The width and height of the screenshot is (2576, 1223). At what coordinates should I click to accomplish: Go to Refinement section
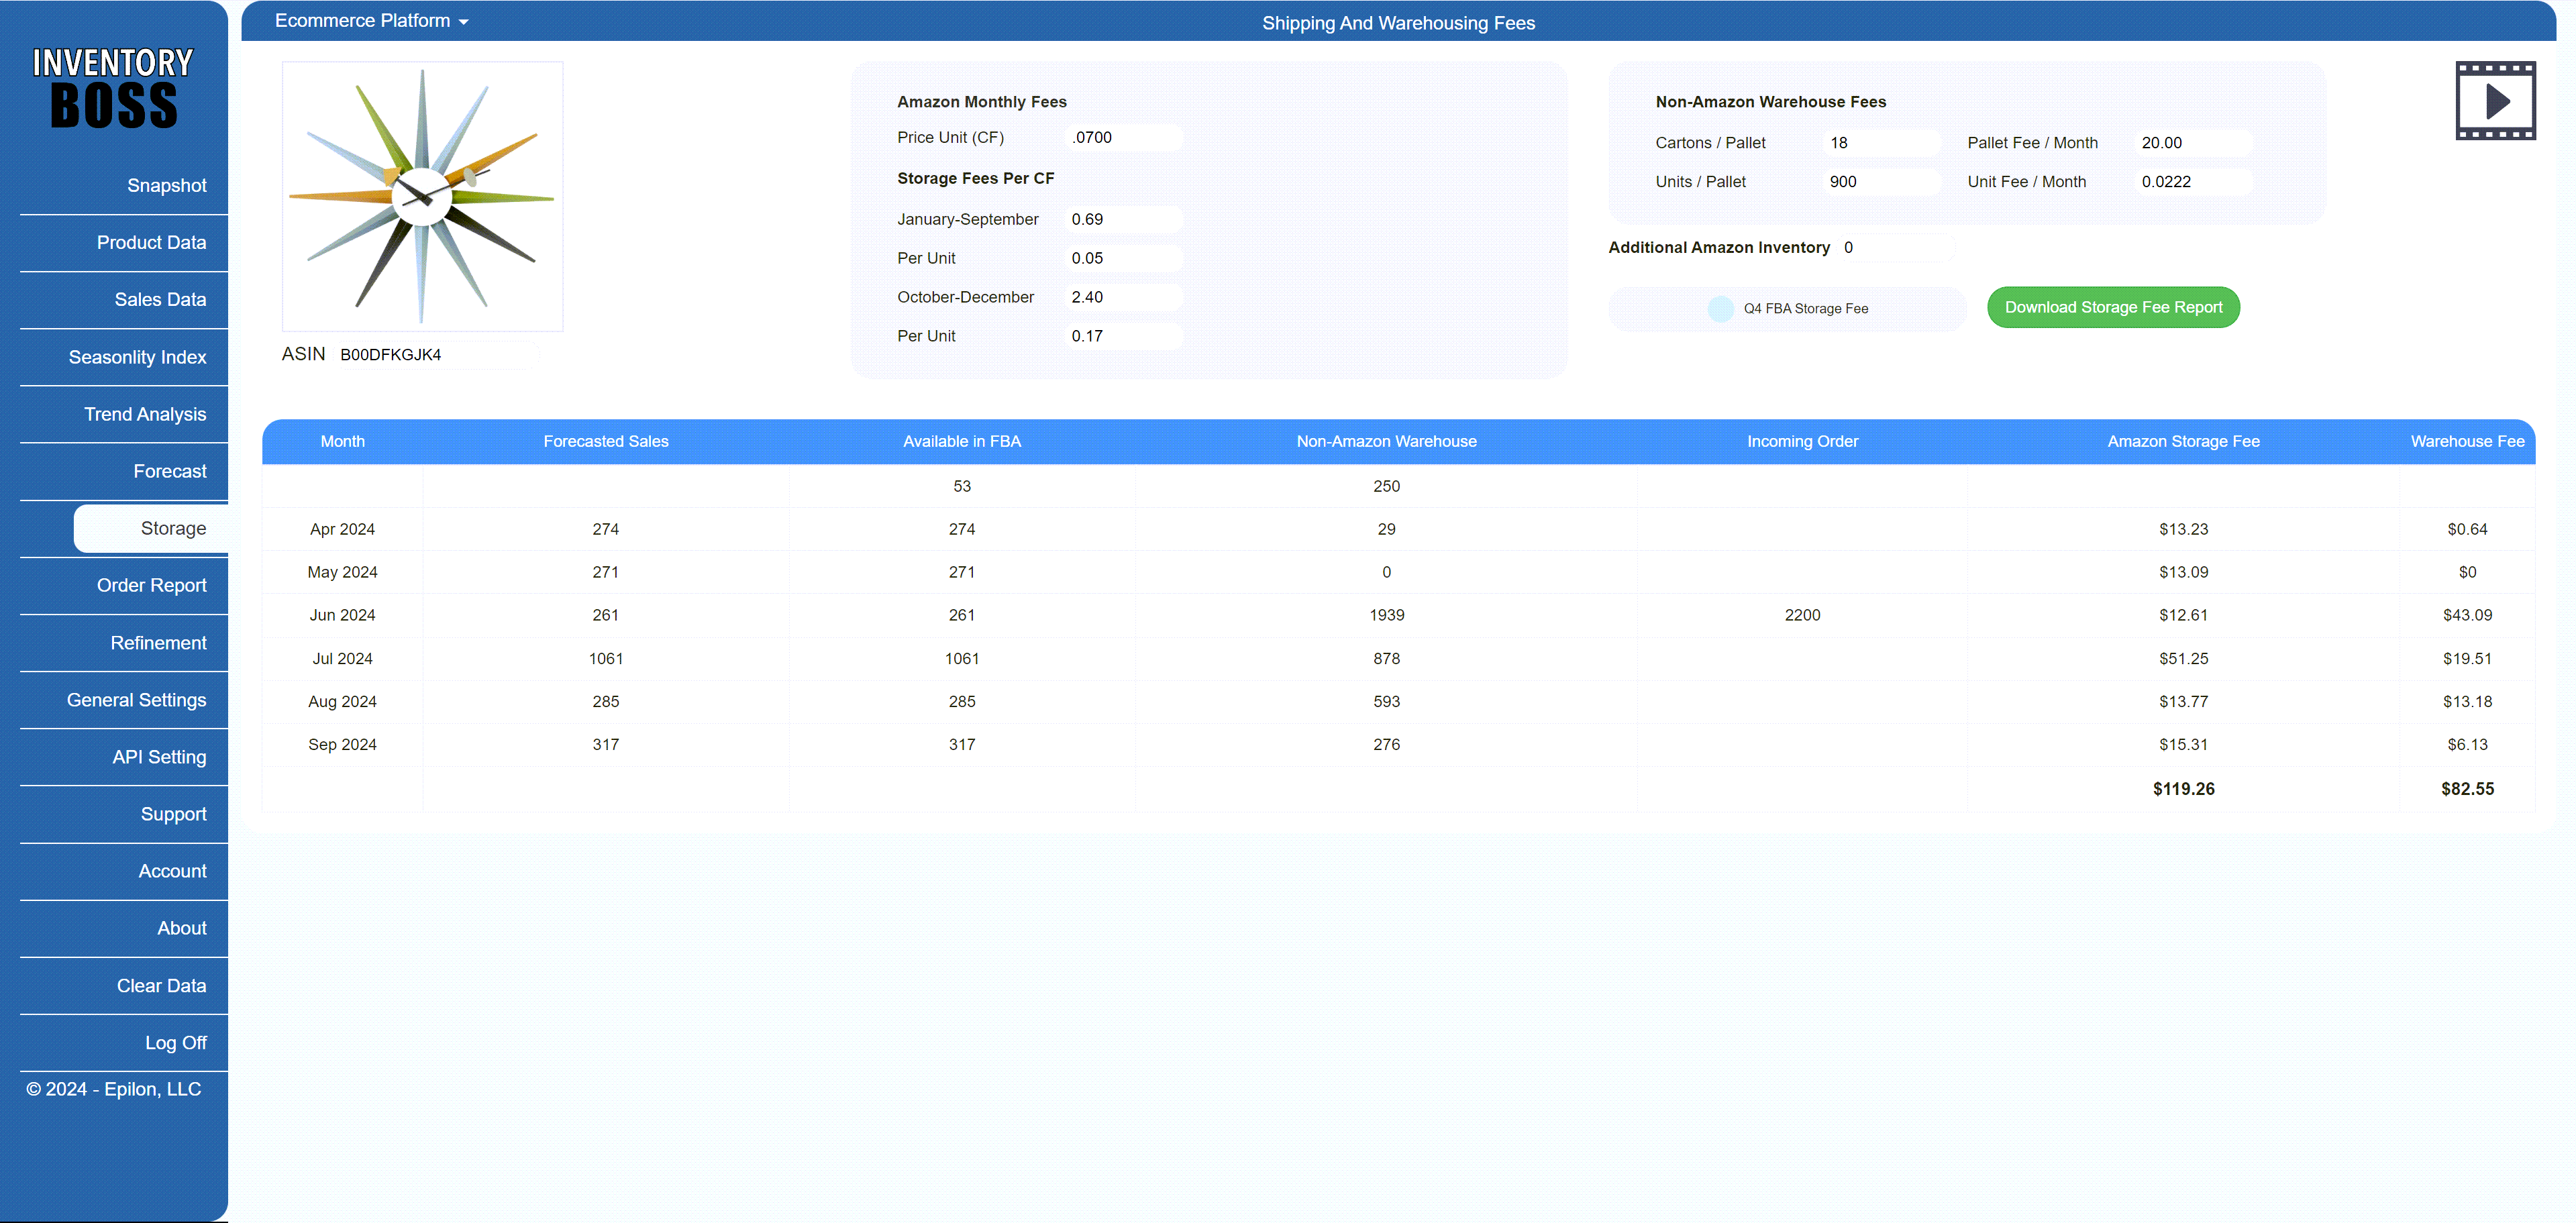pos(158,643)
